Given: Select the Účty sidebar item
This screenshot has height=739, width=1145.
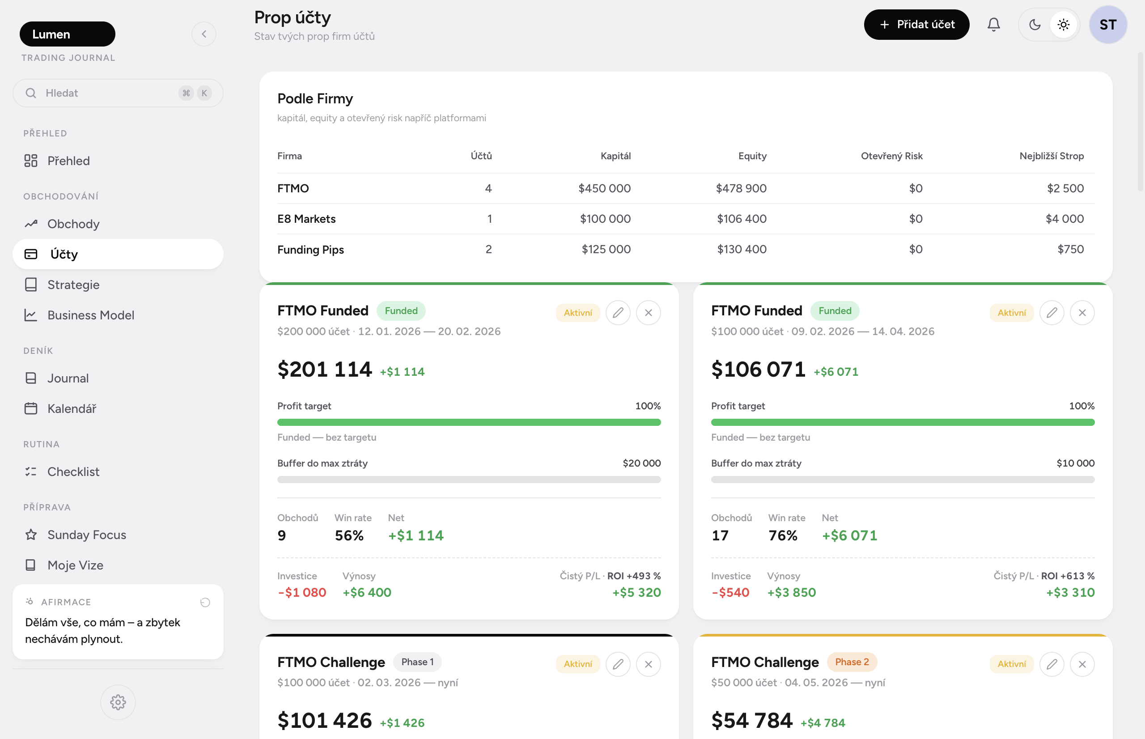Looking at the screenshot, I should point(118,255).
